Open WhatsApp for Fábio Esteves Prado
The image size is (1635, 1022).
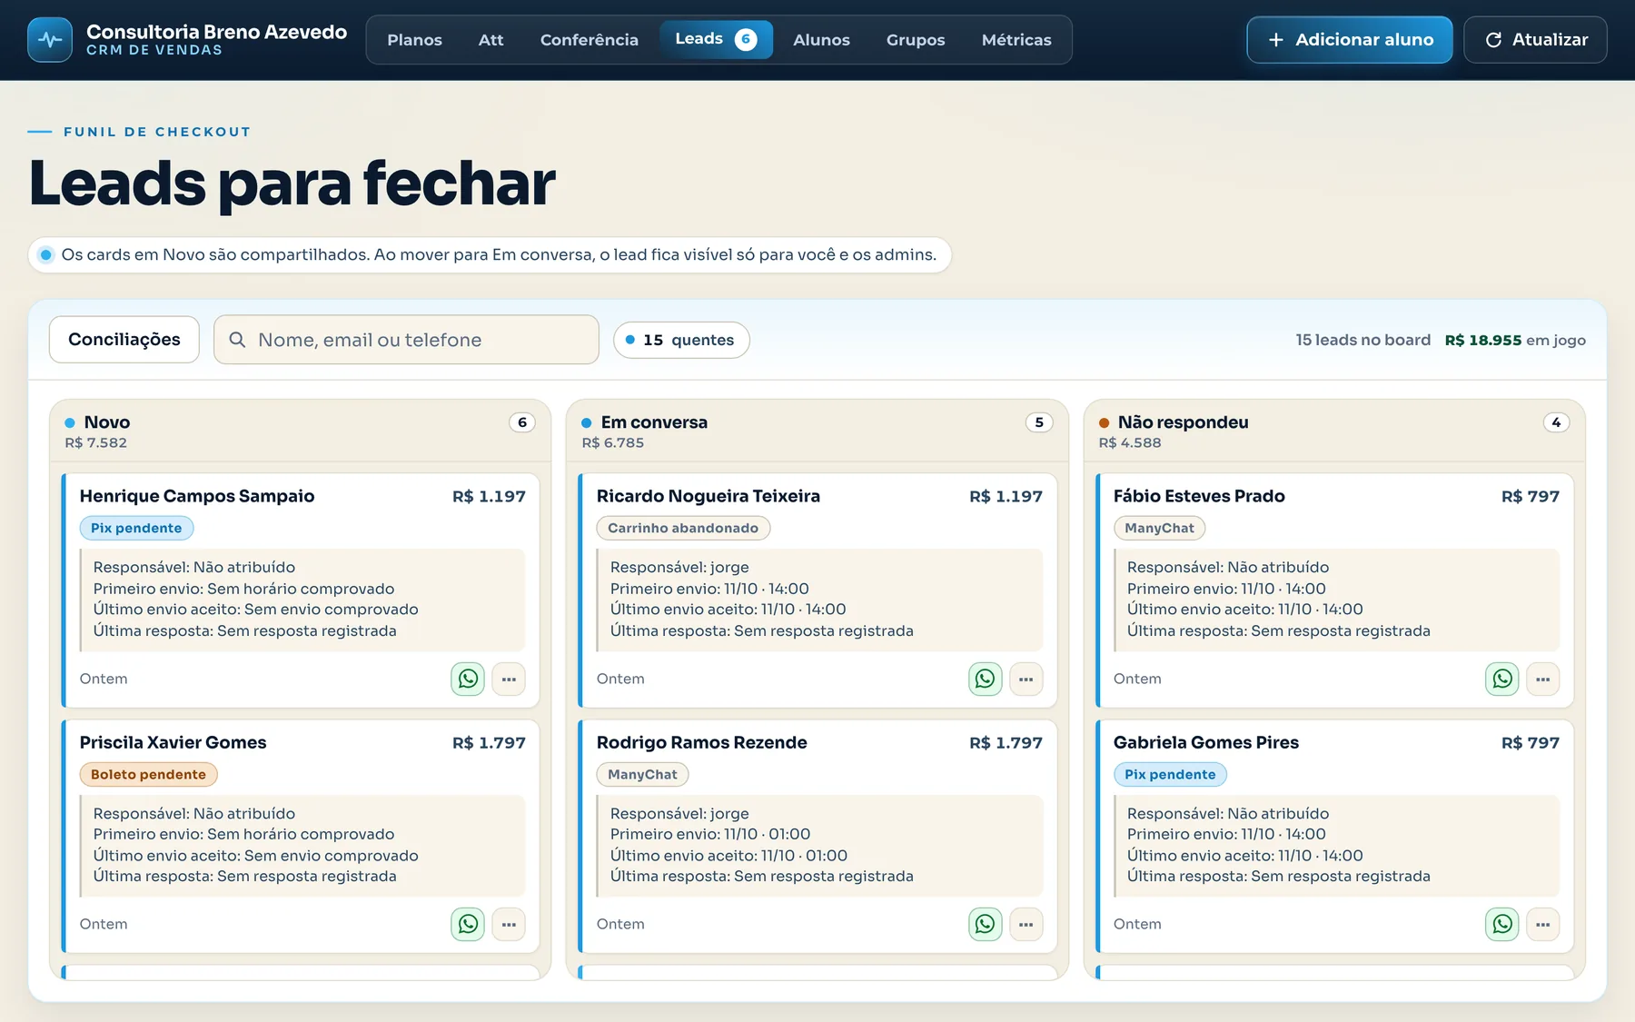[x=1502, y=679]
